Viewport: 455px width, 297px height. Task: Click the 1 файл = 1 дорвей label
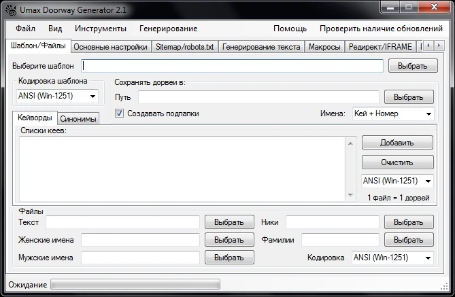tap(398, 198)
